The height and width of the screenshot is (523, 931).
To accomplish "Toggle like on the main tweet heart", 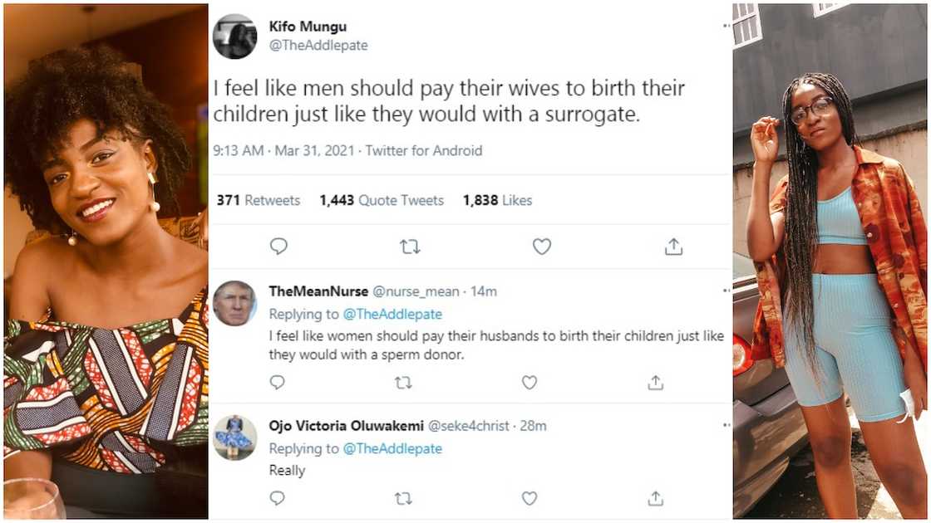I will click(x=541, y=246).
